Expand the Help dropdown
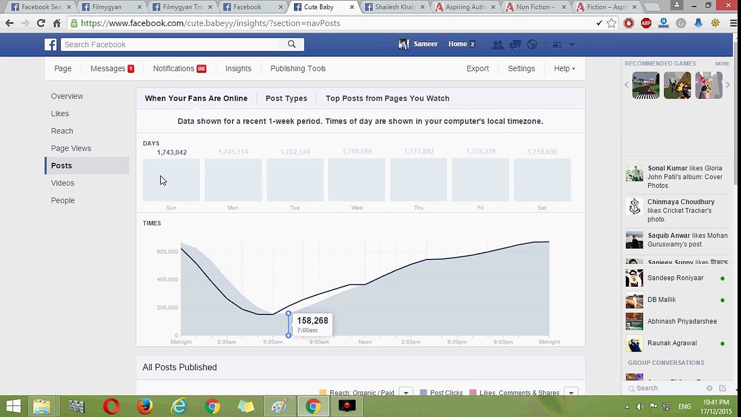 point(564,68)
